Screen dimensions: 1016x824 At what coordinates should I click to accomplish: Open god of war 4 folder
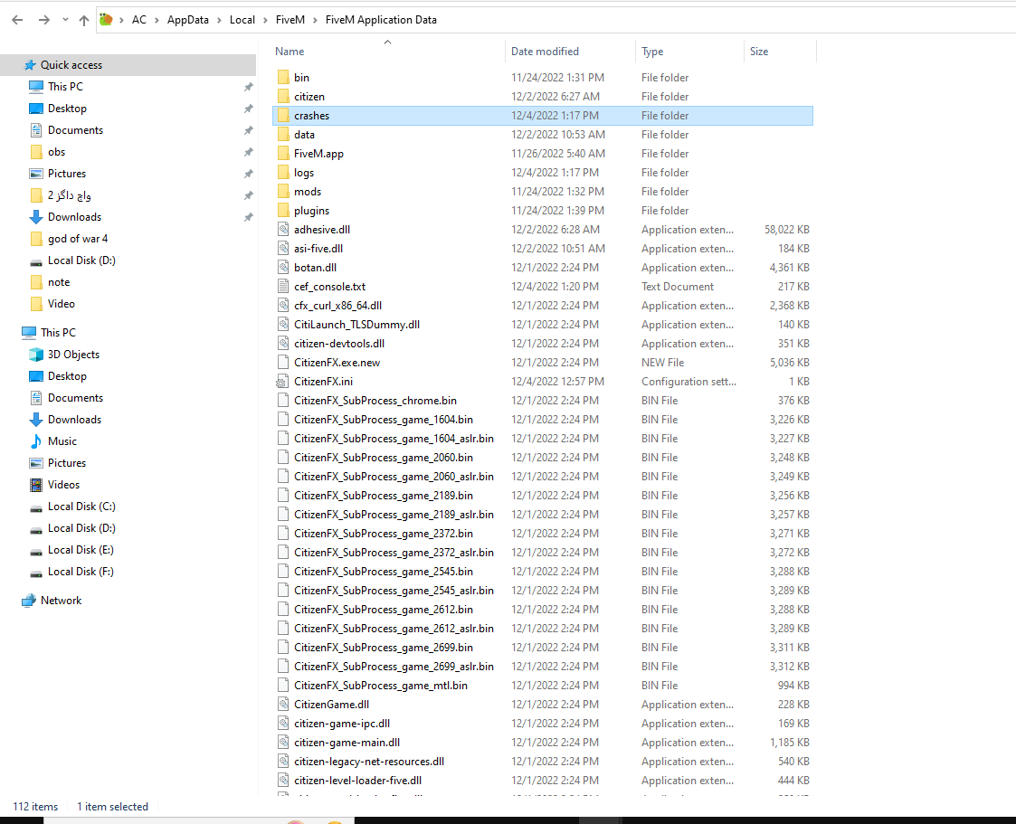click(78, 239)
